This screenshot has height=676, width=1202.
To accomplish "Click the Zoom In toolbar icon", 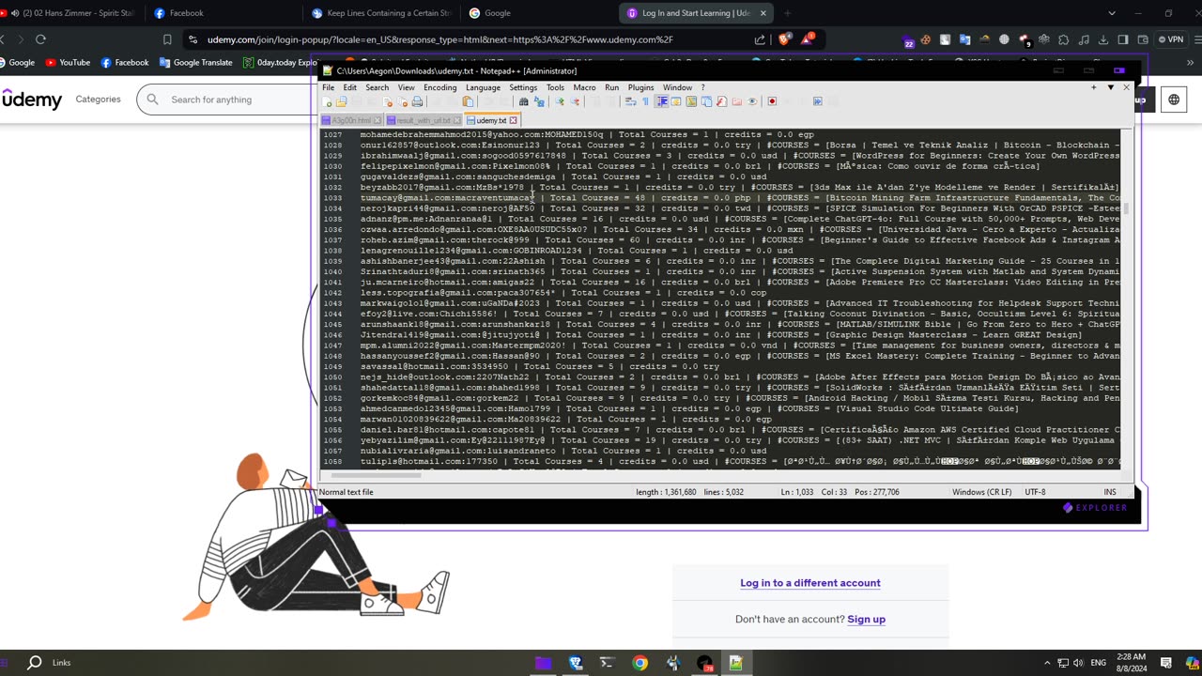I will (560, 101).
